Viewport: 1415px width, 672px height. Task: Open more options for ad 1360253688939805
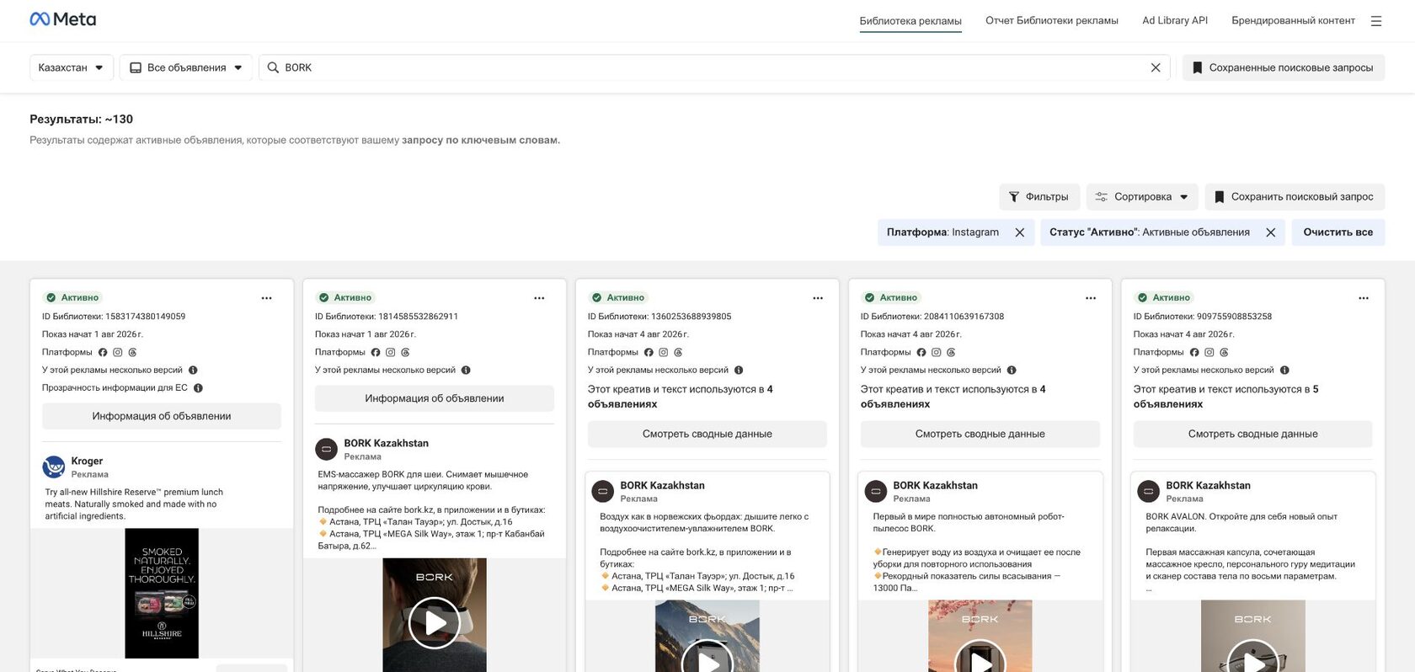(818, 298)
